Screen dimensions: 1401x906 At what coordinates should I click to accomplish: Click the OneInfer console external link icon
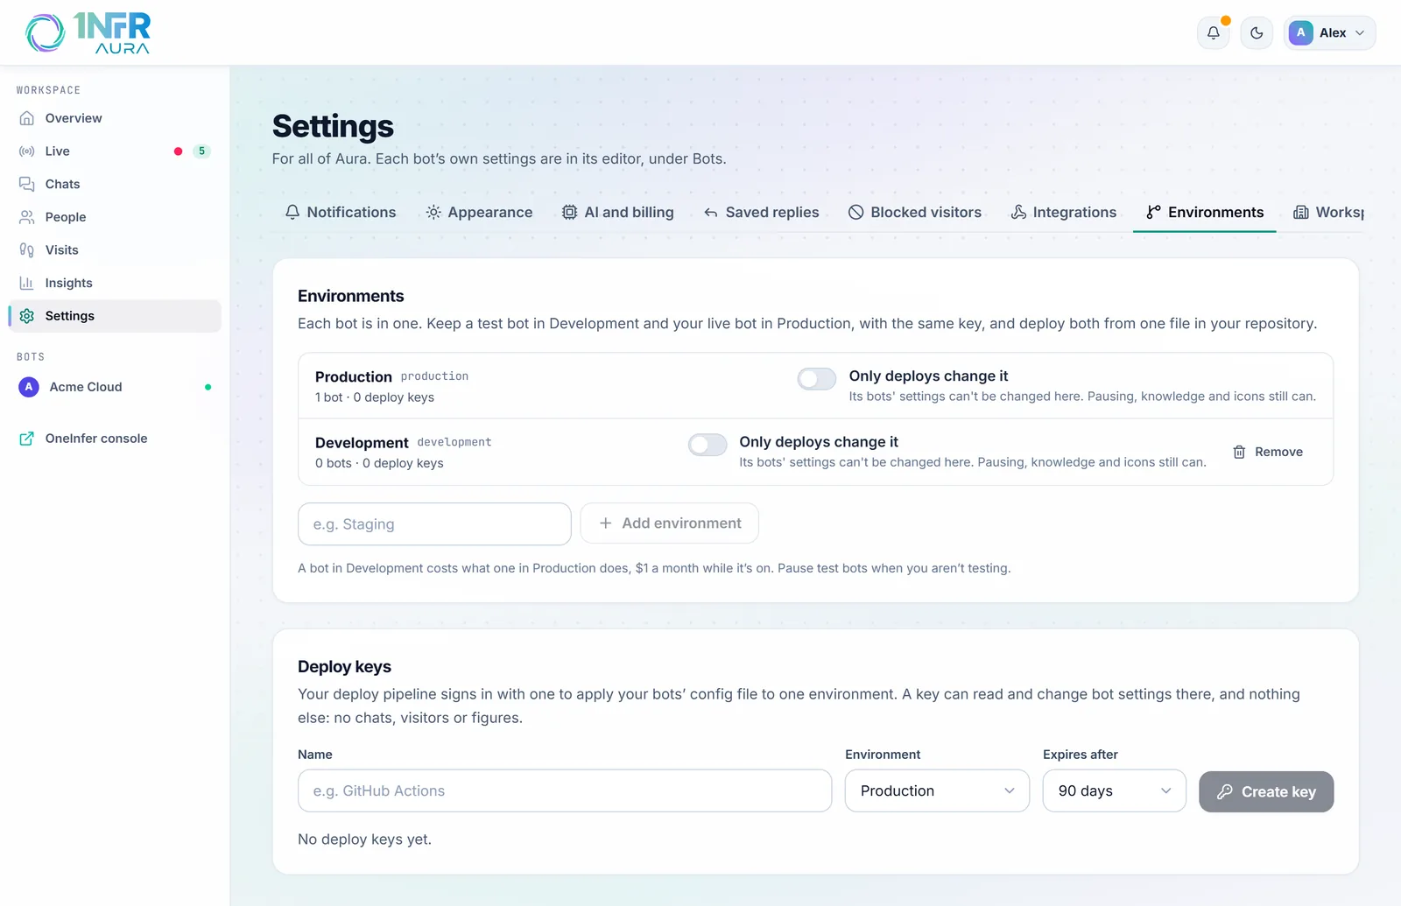pos(27,439)
